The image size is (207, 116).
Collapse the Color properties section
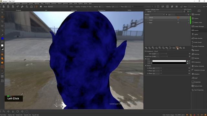[146, 59]
